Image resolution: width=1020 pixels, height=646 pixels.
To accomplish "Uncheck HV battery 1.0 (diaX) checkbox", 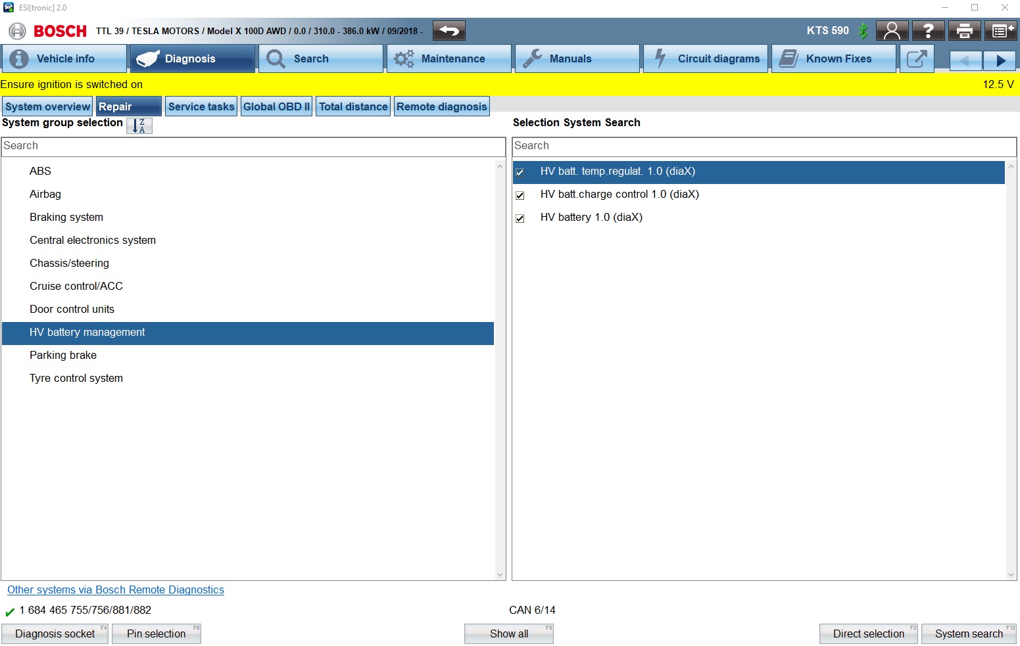I will (x=520, y=218).
